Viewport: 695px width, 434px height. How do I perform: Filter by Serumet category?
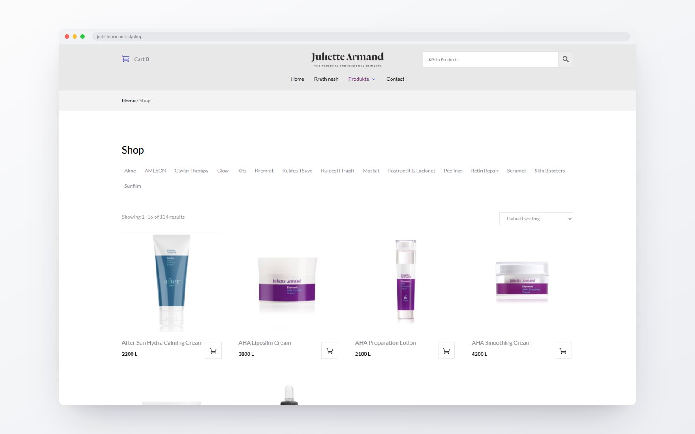coord(516,171)
